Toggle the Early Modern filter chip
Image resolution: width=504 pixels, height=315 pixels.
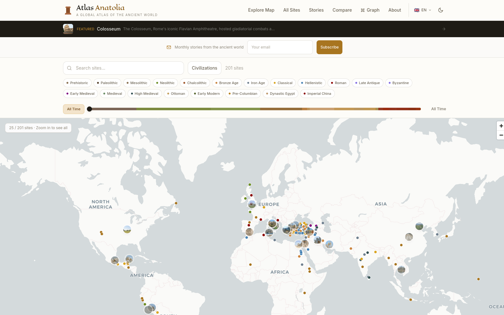(207, 94)
